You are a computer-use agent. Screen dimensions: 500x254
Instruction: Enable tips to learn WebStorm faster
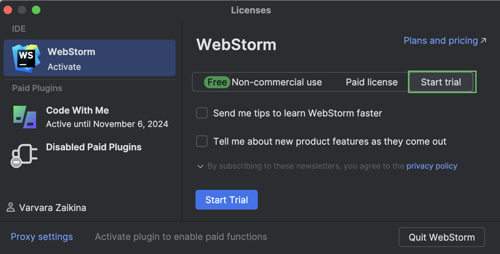(x=201, y=113)
